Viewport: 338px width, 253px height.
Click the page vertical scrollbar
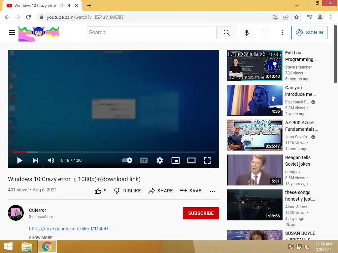click(335, 54)
